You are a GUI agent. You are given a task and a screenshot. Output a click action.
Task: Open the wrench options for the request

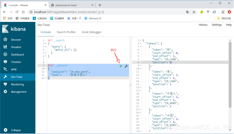pos(126,66)
